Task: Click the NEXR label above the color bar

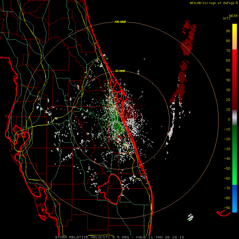Action: (233, 16)
